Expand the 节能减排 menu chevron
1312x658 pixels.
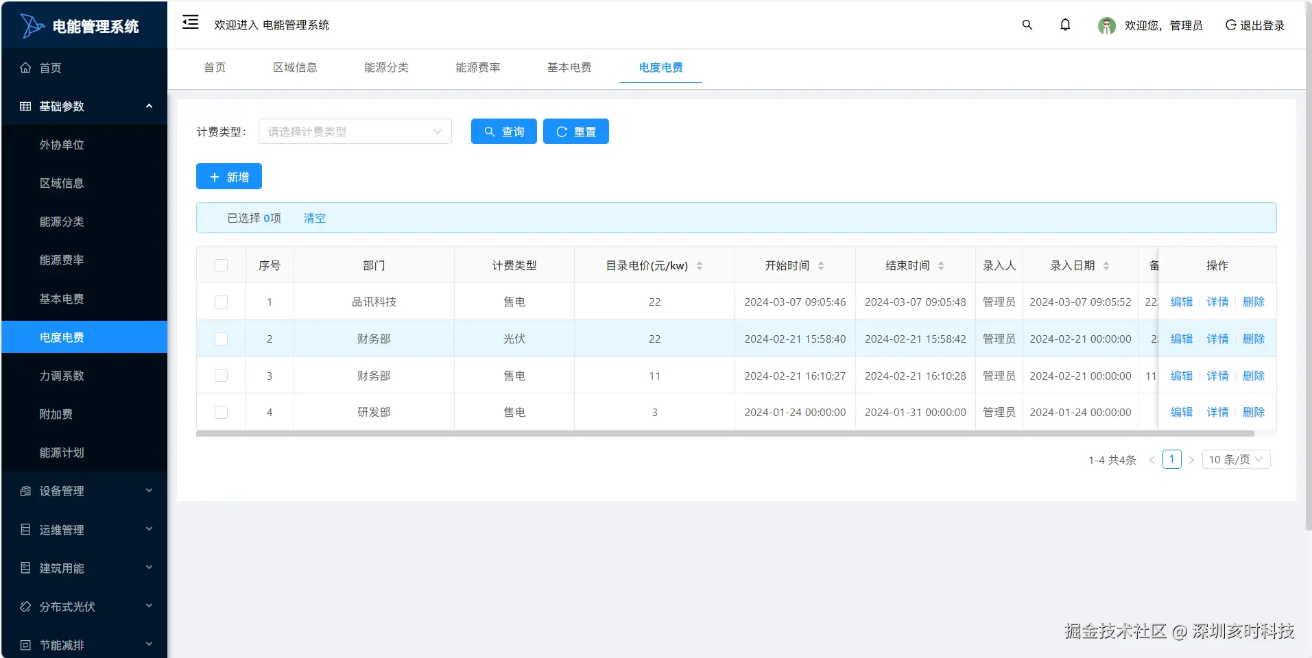pos(149,644)
